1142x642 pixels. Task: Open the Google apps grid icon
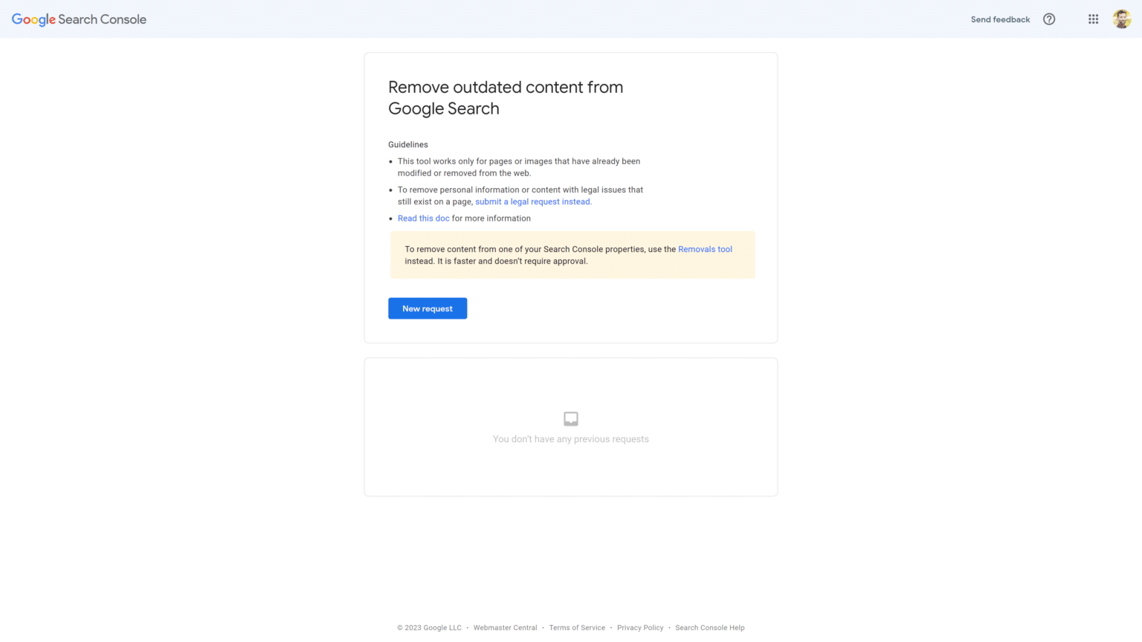click(x=1093, y=19)
